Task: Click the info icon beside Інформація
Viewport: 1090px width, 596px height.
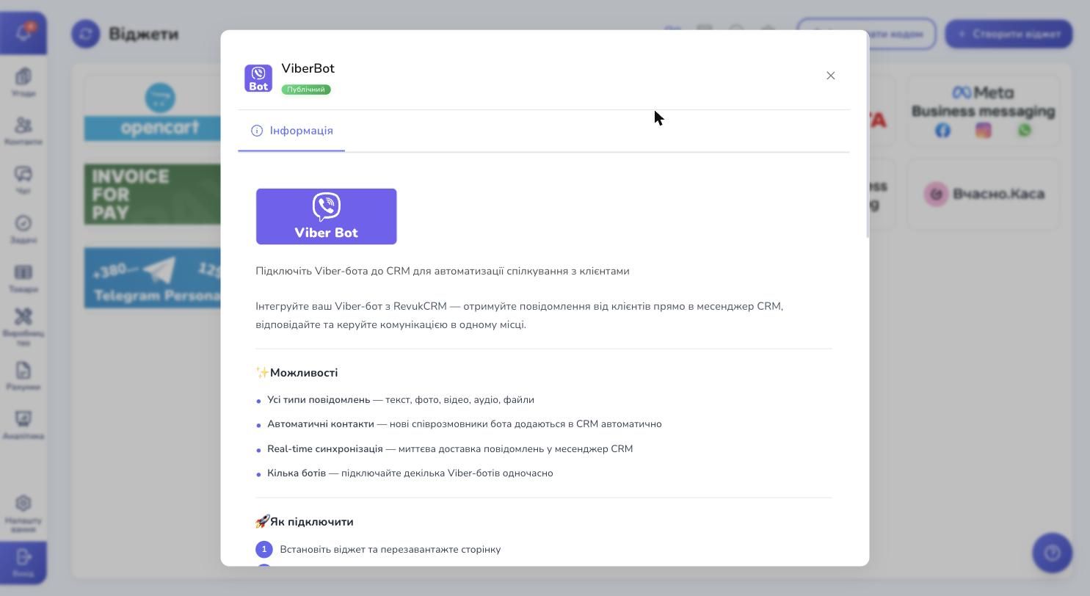Action: [257, 131]
